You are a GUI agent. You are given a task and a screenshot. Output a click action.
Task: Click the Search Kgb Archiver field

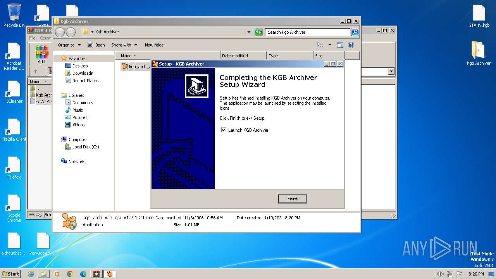point(308,32)
